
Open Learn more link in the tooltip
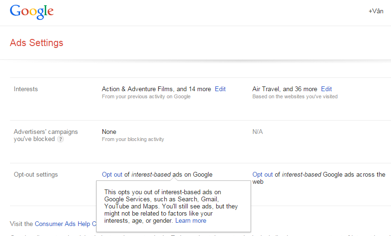coord(190,220)
